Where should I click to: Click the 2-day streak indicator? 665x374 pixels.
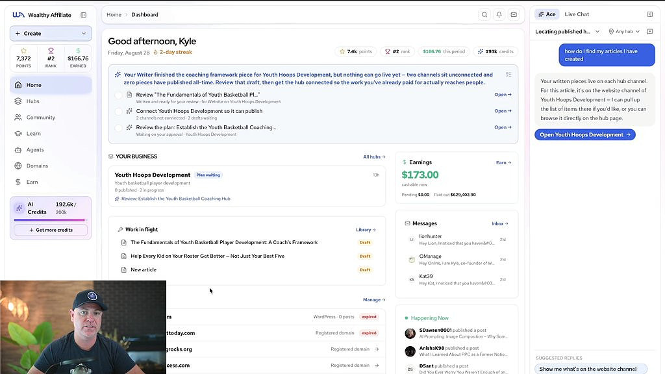pyautogui.click(x=173, y=52)
